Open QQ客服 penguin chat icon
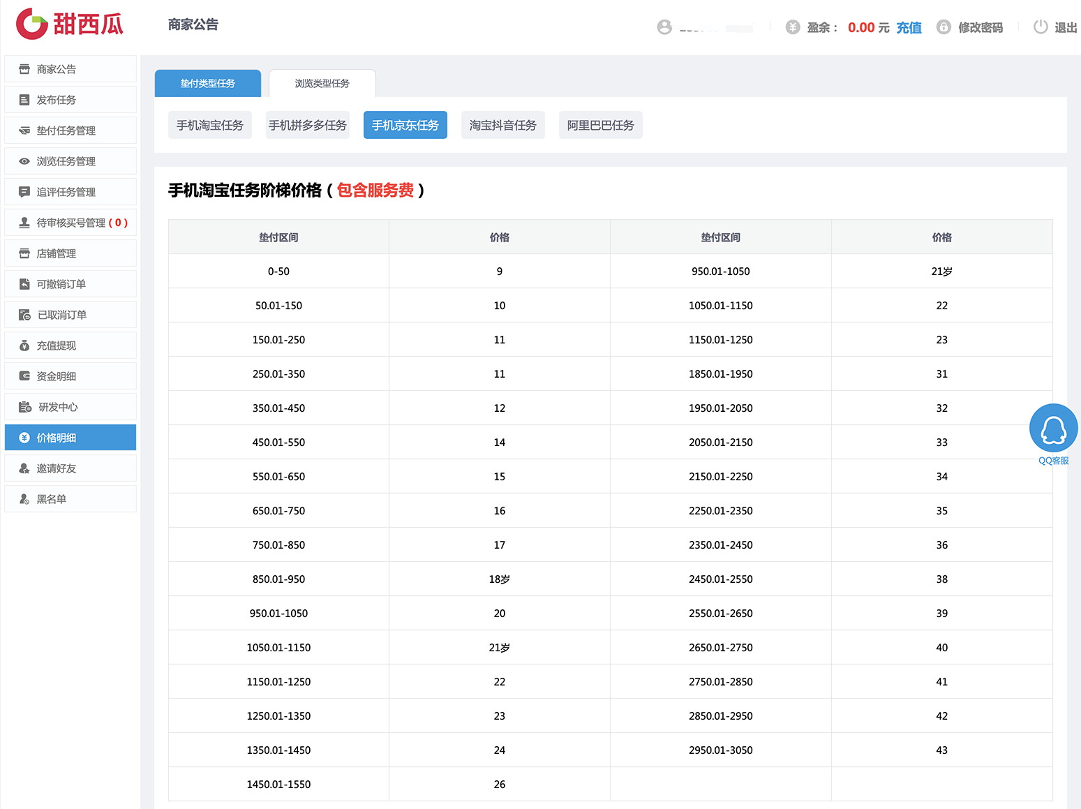 (1054, 428)
